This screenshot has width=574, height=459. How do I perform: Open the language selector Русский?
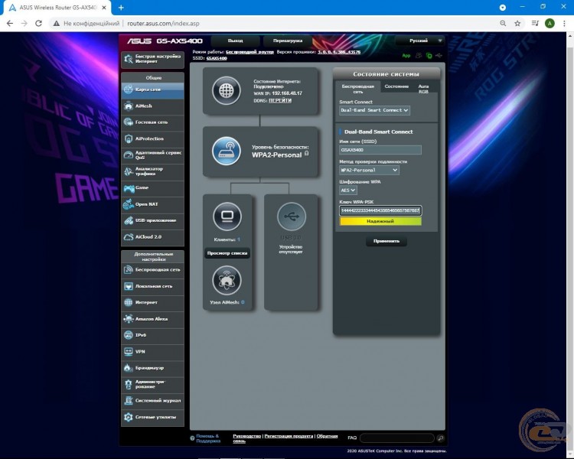tap(420, 41)
